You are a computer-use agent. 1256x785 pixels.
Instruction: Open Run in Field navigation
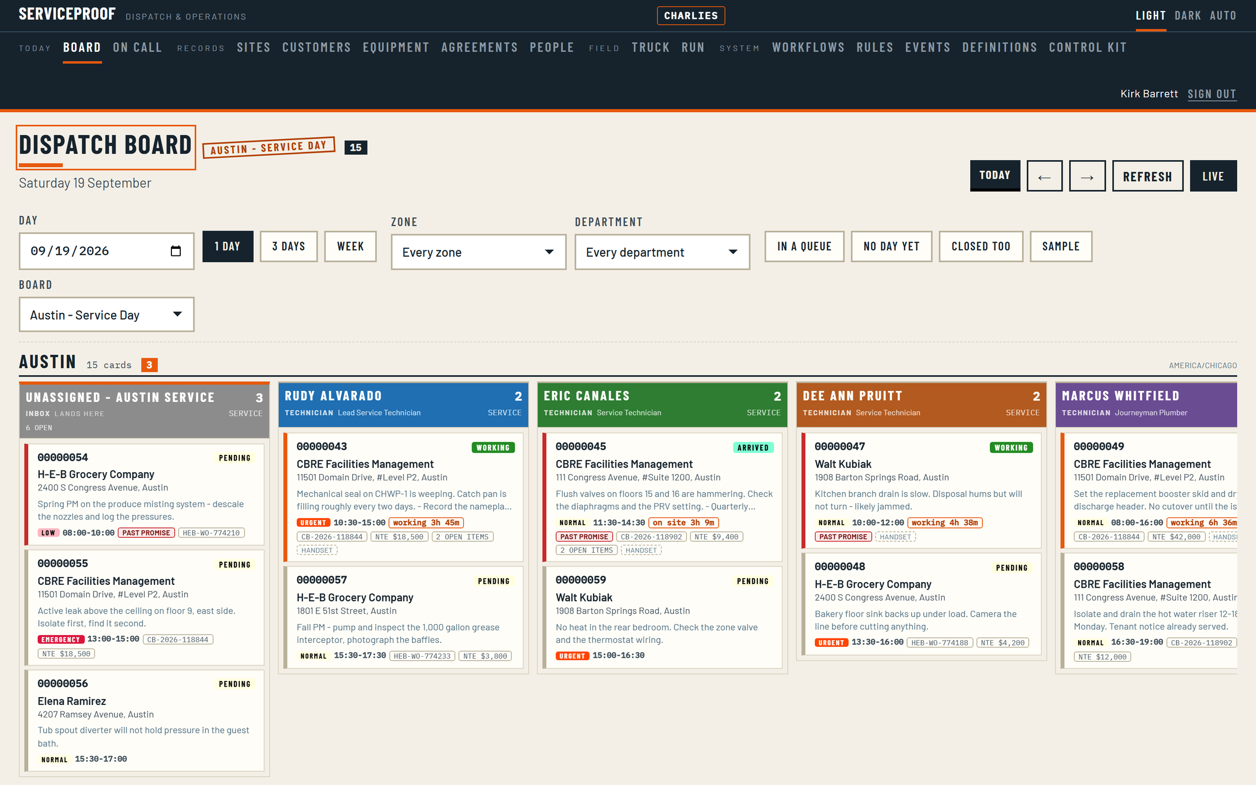pos(693,48)
